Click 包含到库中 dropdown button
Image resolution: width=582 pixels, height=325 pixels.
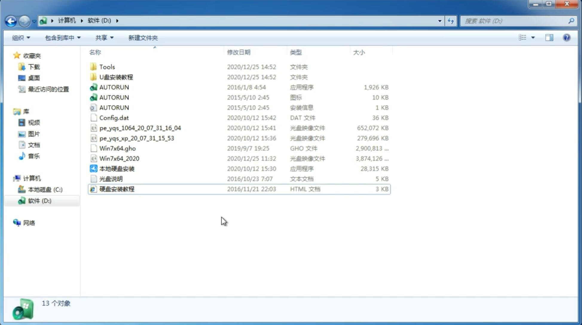point(62,38)
